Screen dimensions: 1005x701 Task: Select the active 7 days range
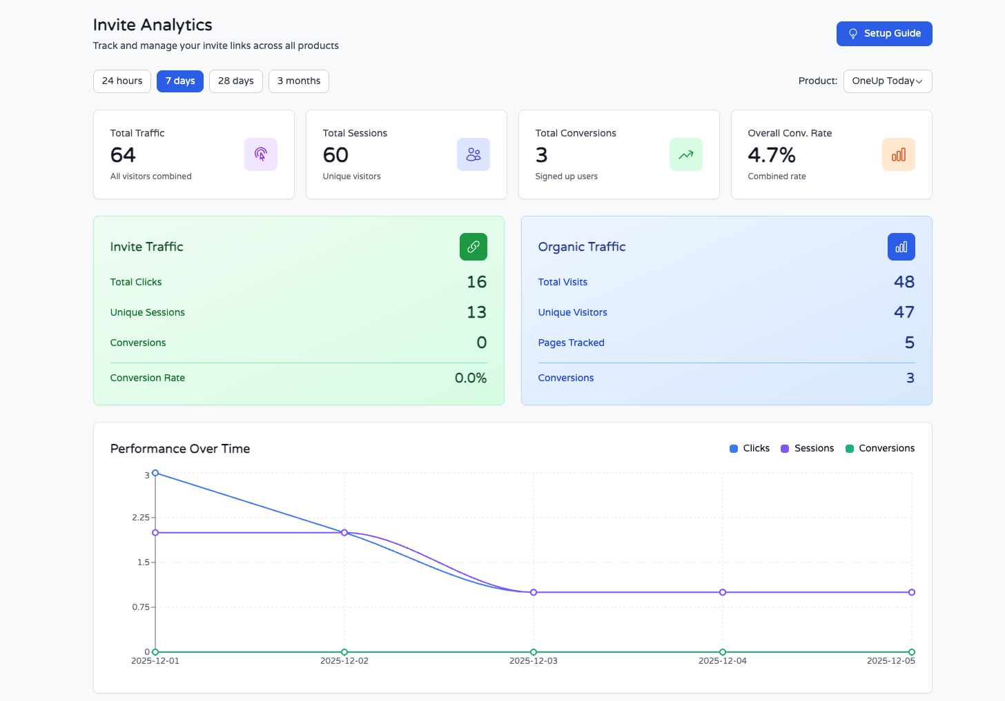pyautogui.click(x=180, y=81)
